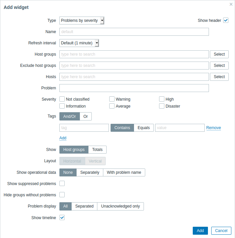235x238 pixels.
Task: Remove the tag filter row
Action: pos(214,128)
